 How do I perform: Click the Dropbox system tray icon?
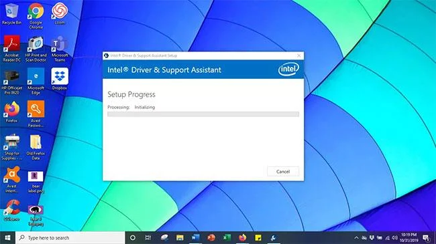372,237
